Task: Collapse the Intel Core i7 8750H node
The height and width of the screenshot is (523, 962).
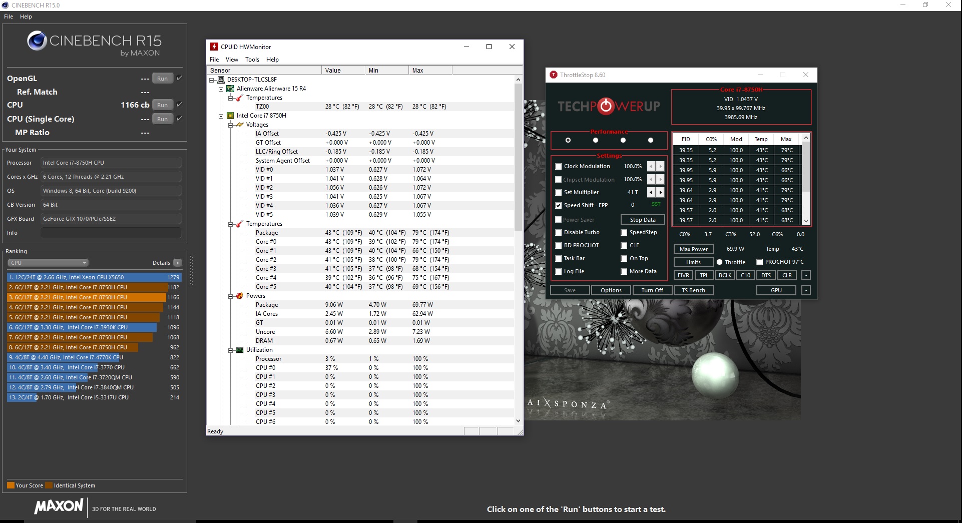Action: click(221, 116)
